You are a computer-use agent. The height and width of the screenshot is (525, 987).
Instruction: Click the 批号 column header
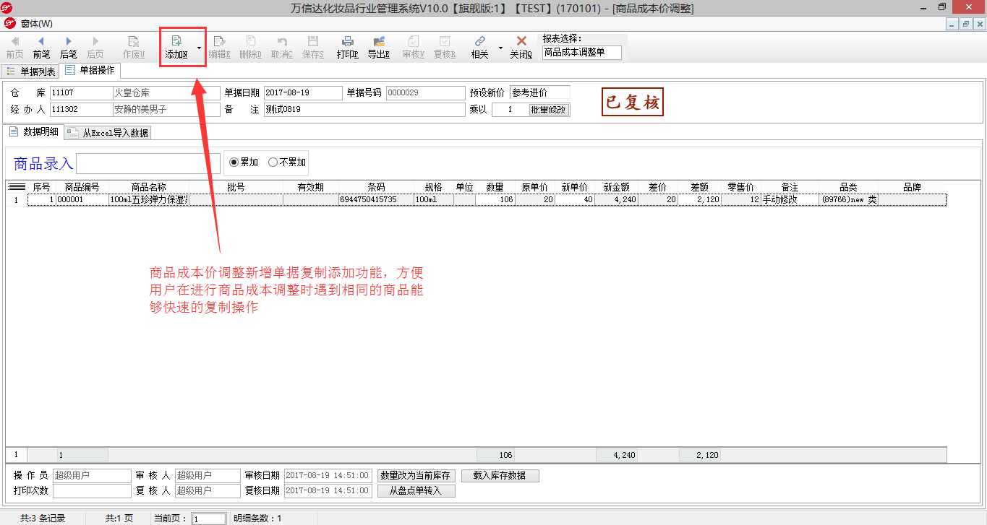pos(236,188)
